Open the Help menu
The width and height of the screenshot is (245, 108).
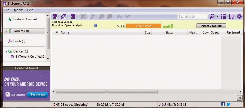pyautogui.click(x=30, y=10)
